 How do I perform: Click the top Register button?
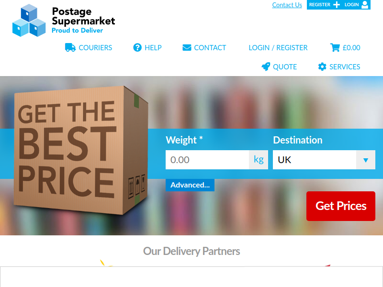pos(325,5)
